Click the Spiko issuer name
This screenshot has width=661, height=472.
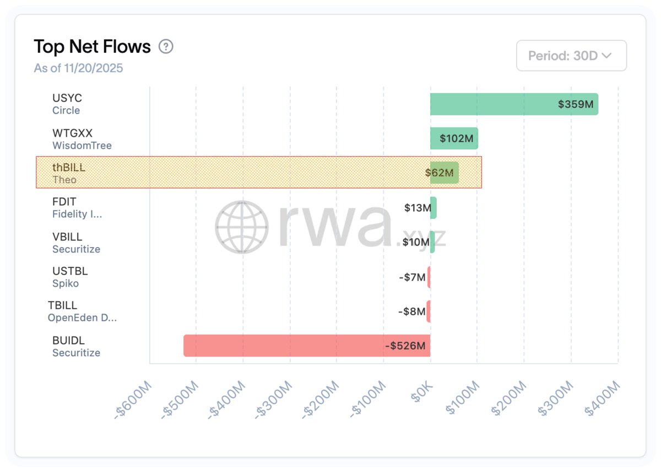66,283
